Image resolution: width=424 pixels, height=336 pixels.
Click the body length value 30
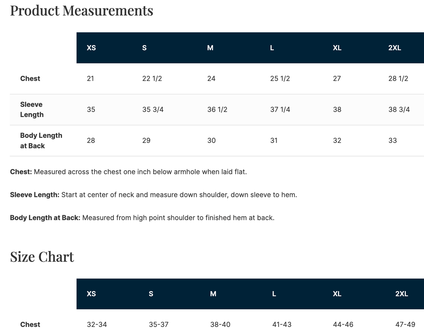pos(211,141)
